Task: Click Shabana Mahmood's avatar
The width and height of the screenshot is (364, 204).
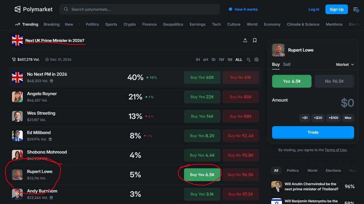Action: point(17,155)
